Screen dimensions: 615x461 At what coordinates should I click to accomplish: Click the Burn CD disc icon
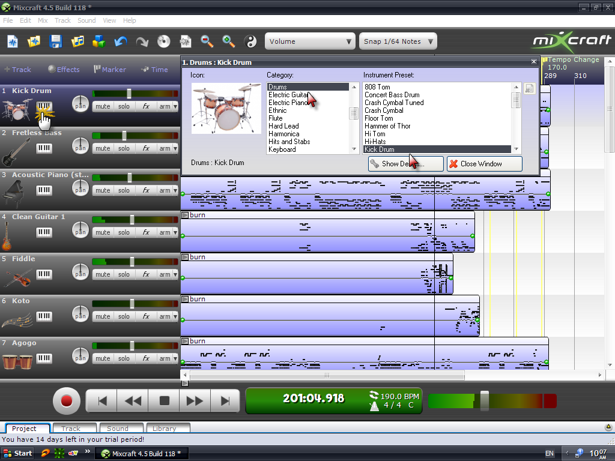tap(163, 41)
